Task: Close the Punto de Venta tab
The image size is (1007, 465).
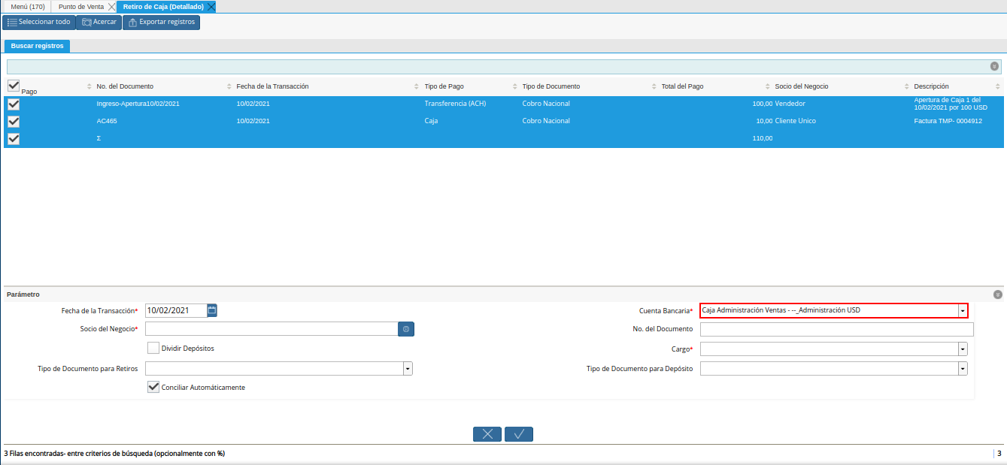Action: (112, 7)
